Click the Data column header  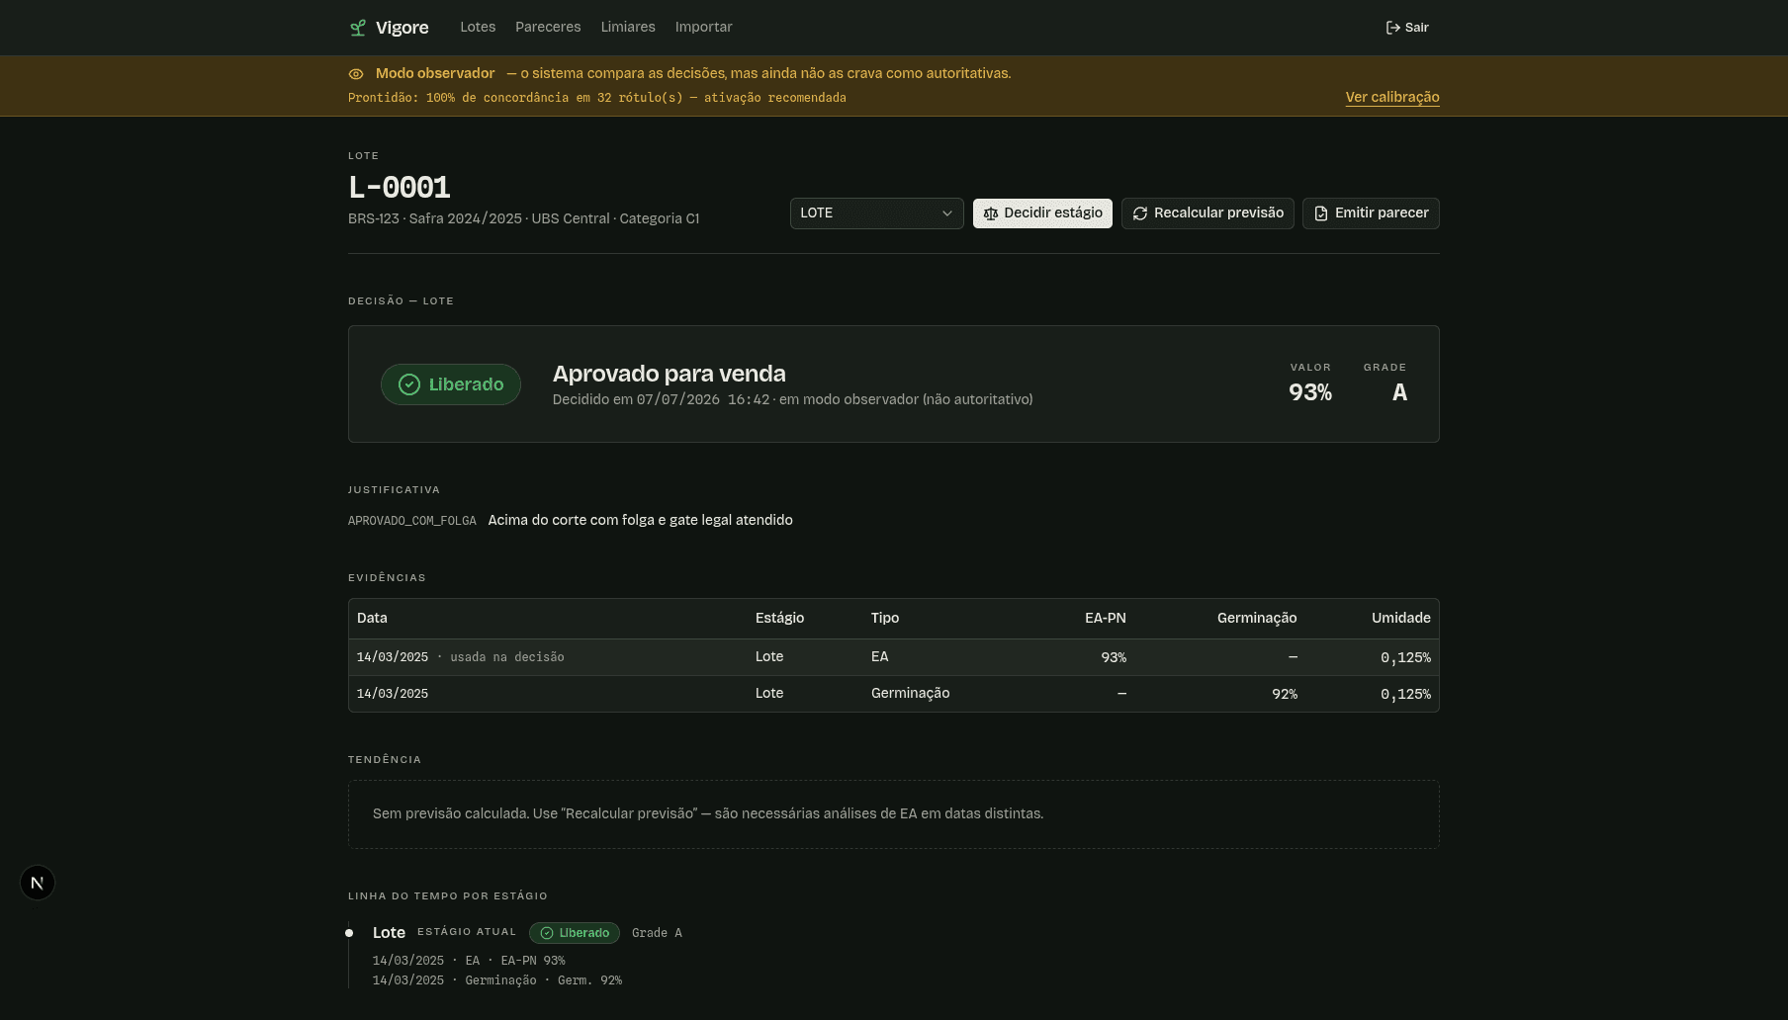[372, 618]
